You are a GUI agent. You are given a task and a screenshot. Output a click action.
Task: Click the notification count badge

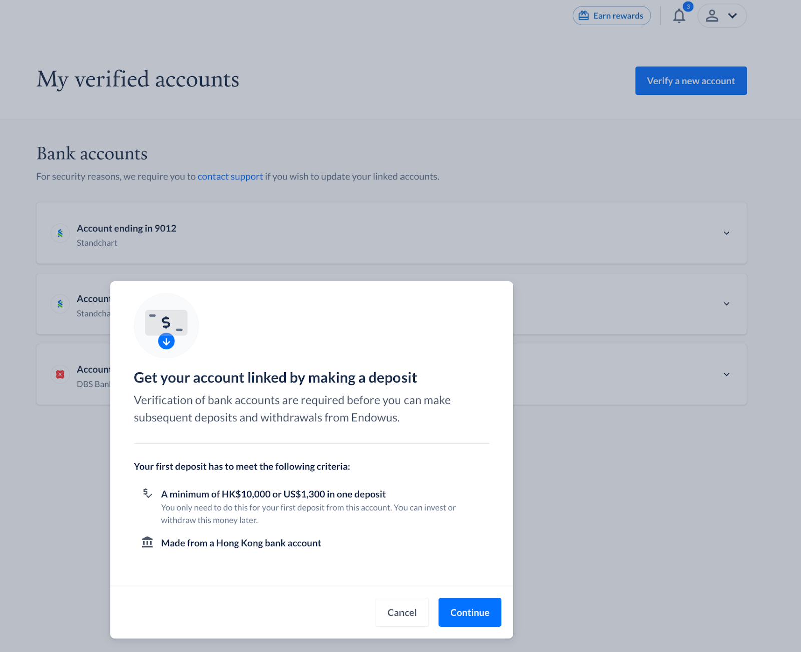pyautogui.click(x=688, y=7)
